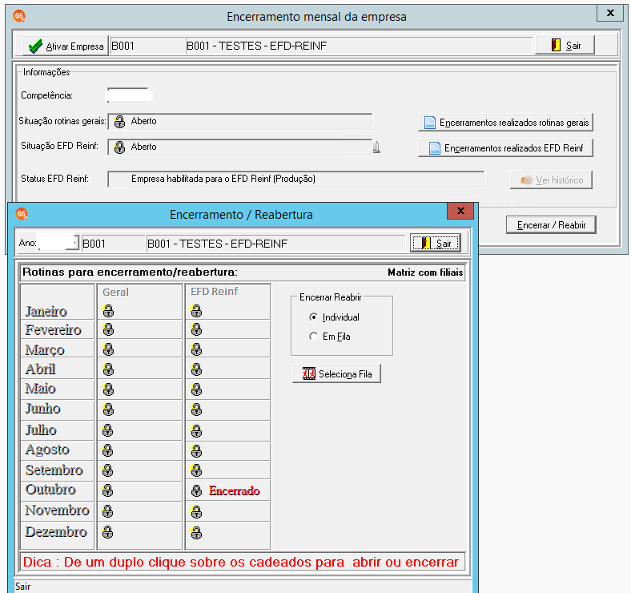Click company name field in Encerramento / Reabertura
Image resolution: width=631 pixels, height=593 pixels.
276,244
